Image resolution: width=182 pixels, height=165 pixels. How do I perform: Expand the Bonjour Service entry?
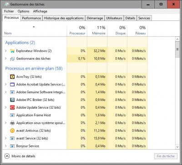pos(6,146)
